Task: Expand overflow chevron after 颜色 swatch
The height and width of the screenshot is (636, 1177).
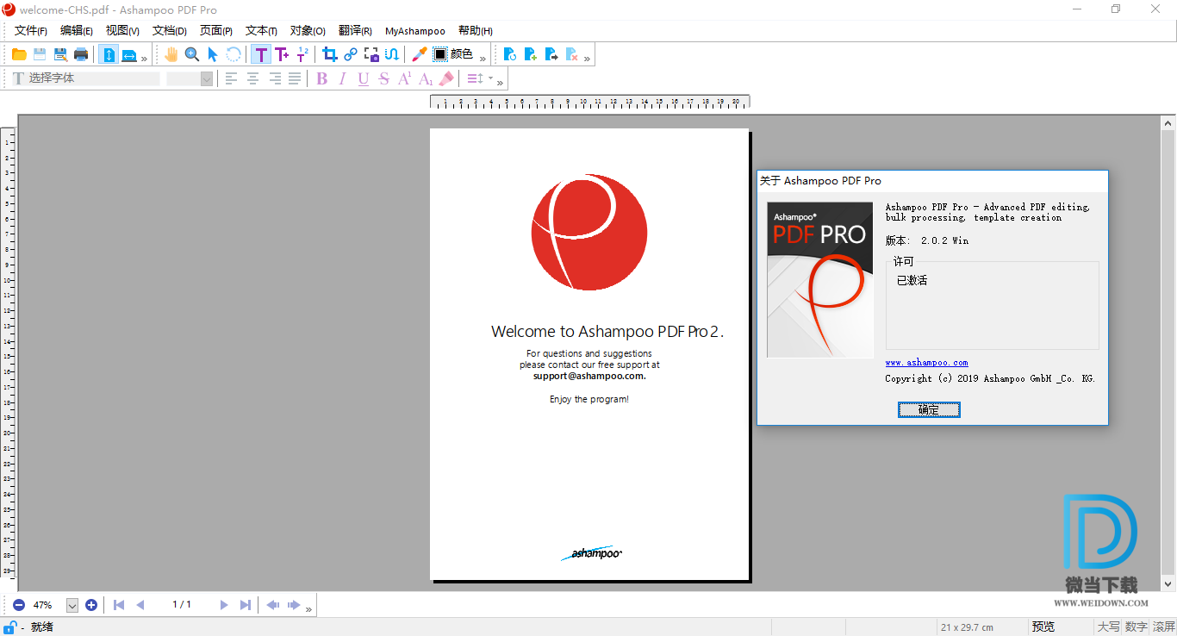Action: point(483,58)
